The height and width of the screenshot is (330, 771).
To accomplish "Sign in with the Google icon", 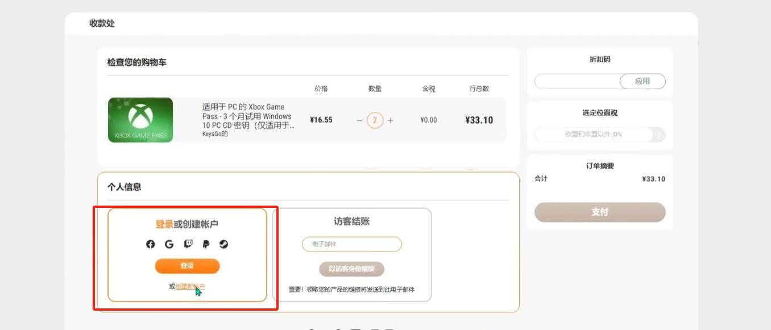I will pyautogui.click(x=169, y=244).
